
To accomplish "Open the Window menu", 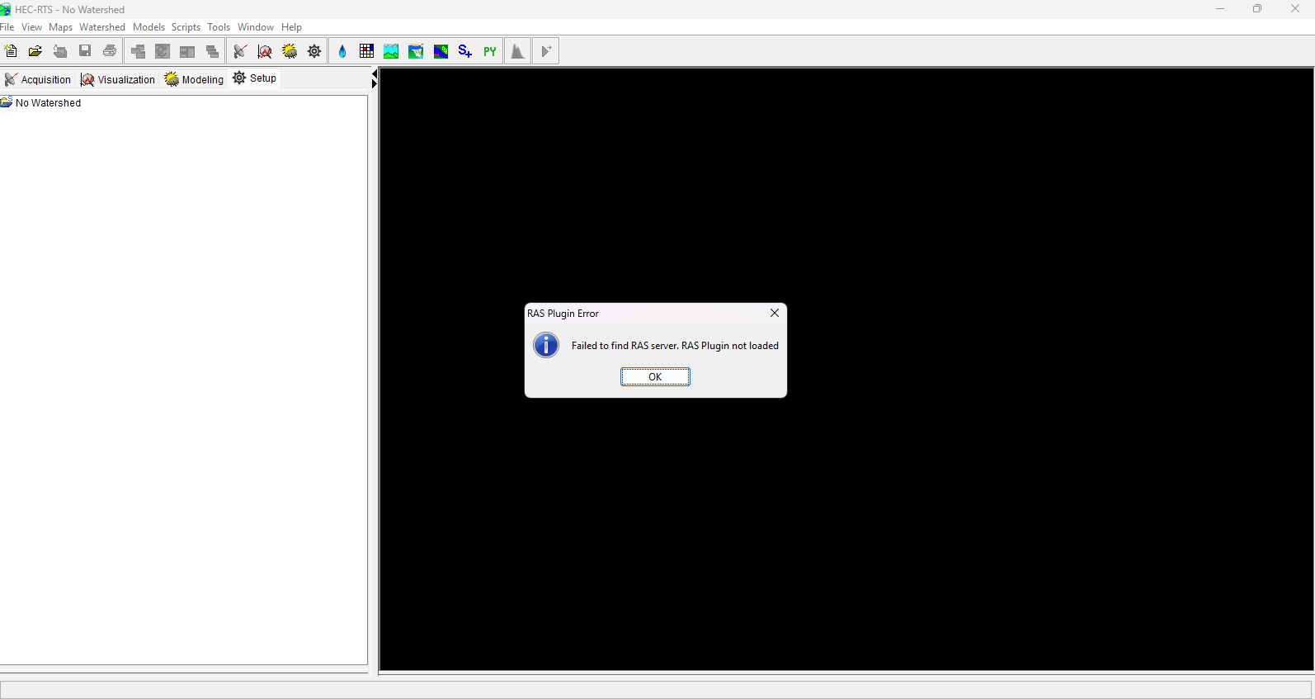I will (x=256, y=27).
